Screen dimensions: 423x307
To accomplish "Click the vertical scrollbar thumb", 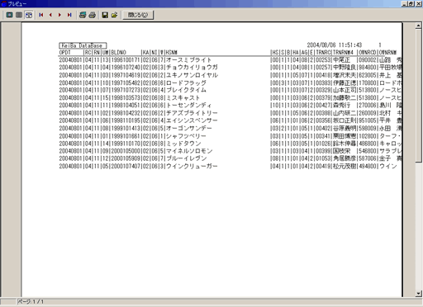I will tap(418, 96).
